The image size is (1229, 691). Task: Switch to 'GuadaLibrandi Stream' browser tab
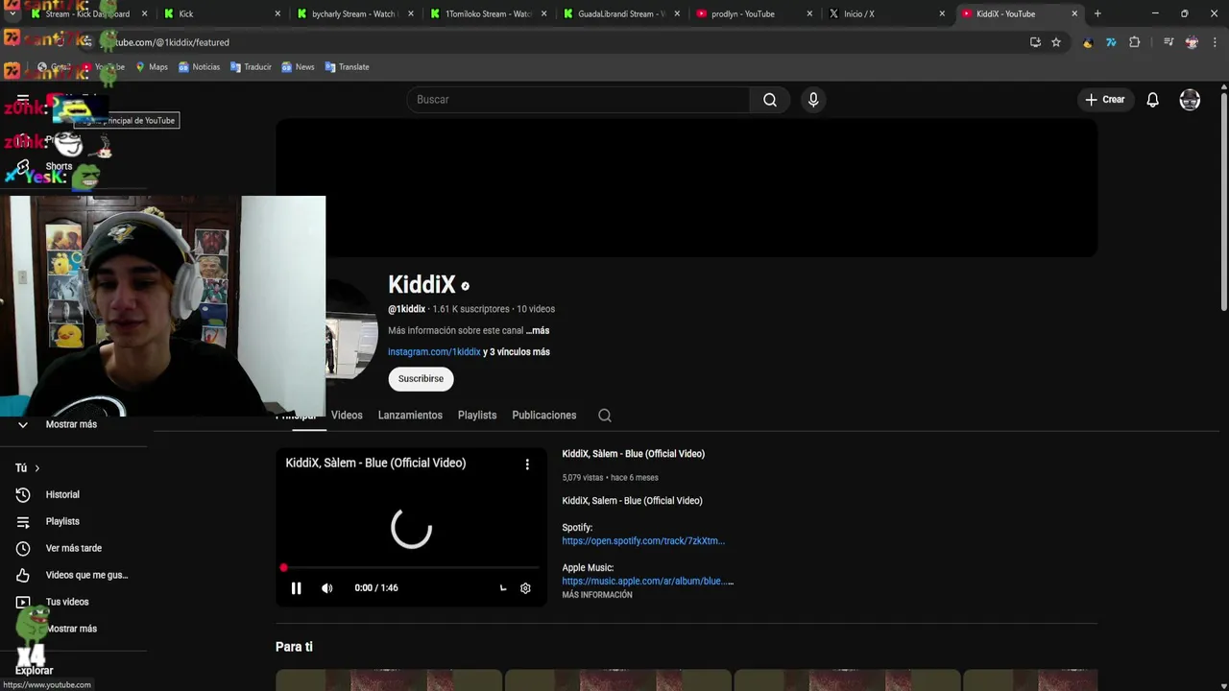(x=620, y=14)
